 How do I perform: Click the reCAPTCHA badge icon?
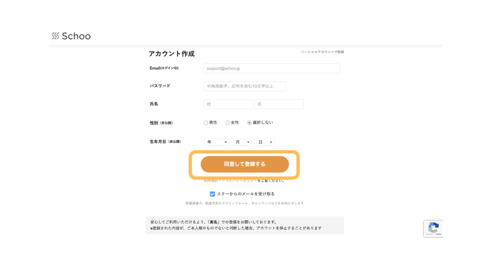point(433,228)
